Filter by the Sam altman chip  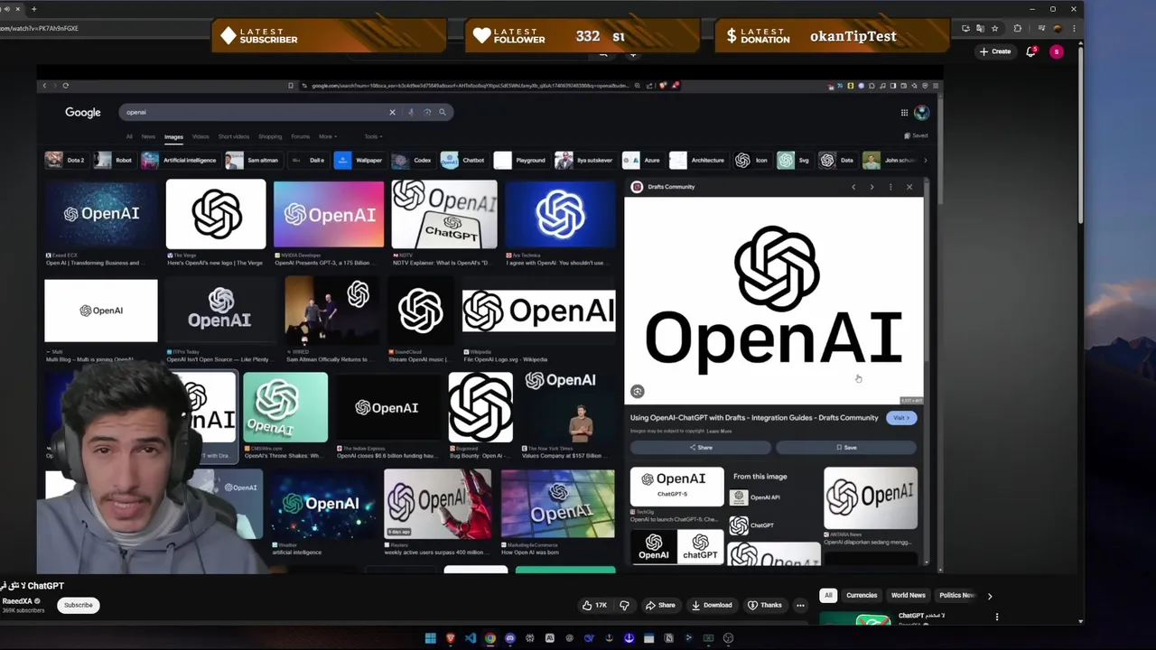(252, 161)
